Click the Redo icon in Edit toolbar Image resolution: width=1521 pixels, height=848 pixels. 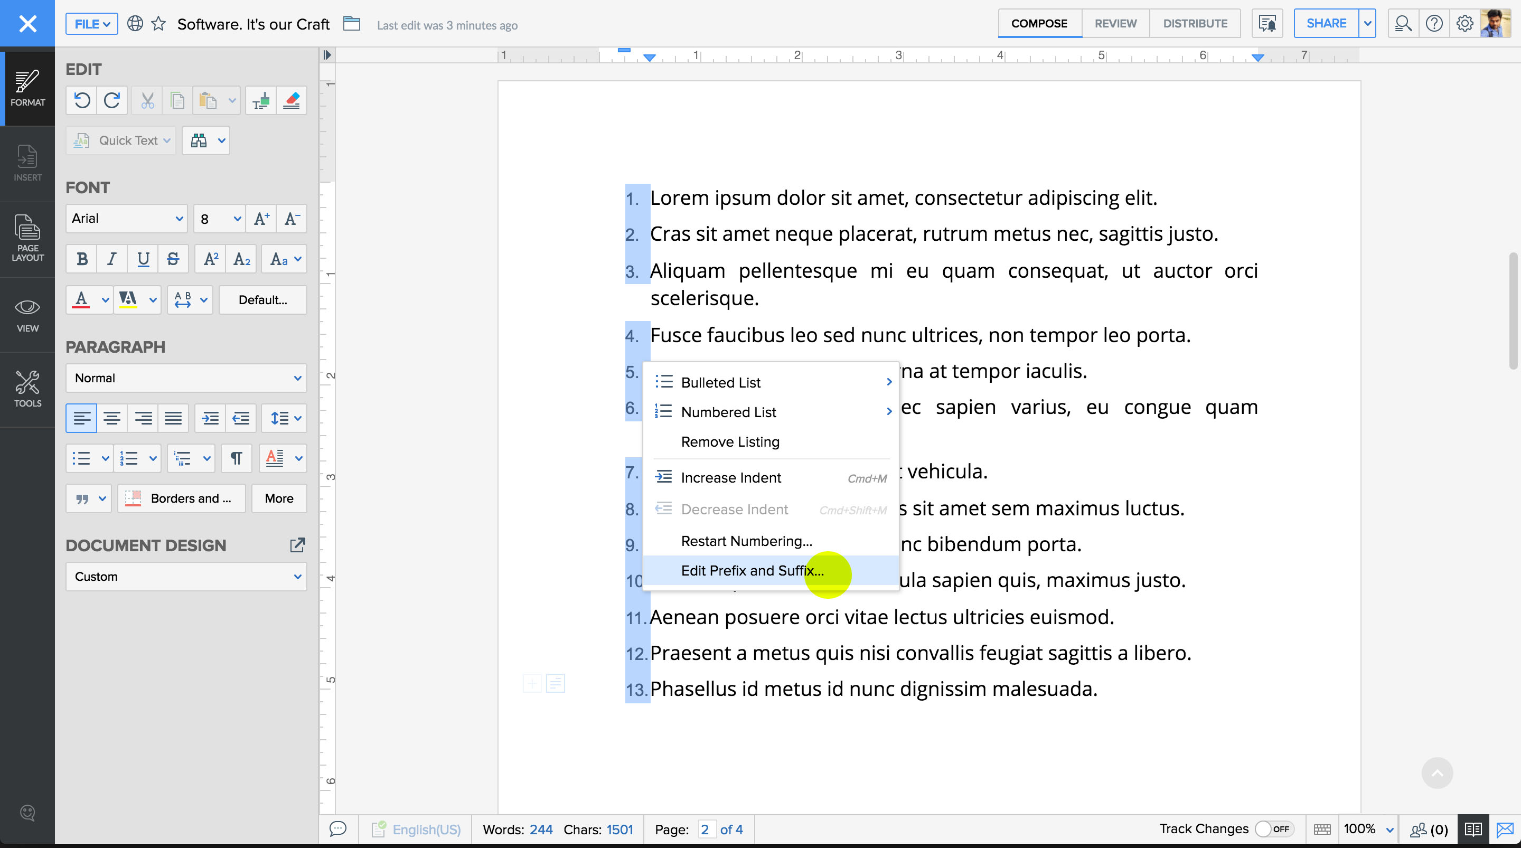(x=112, y=100)
